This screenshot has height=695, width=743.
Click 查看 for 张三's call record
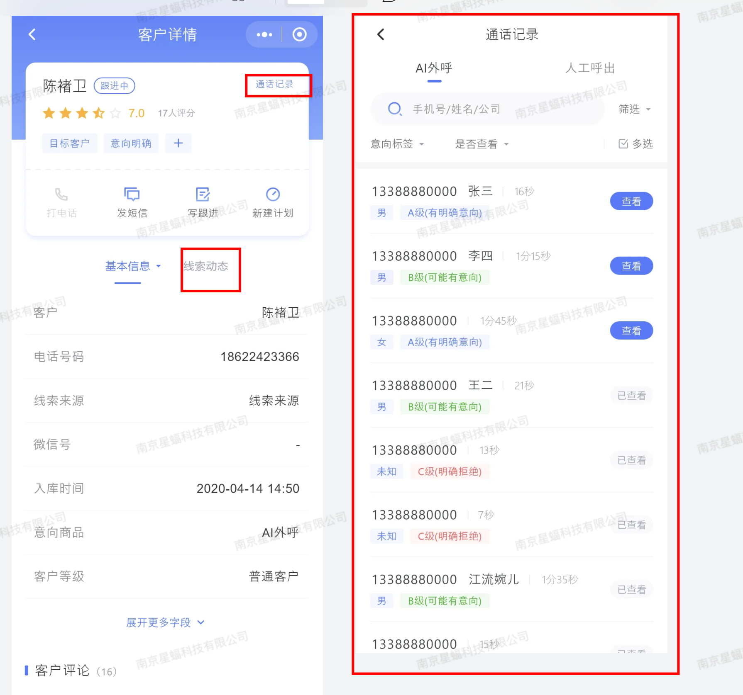tap(631, 201)
